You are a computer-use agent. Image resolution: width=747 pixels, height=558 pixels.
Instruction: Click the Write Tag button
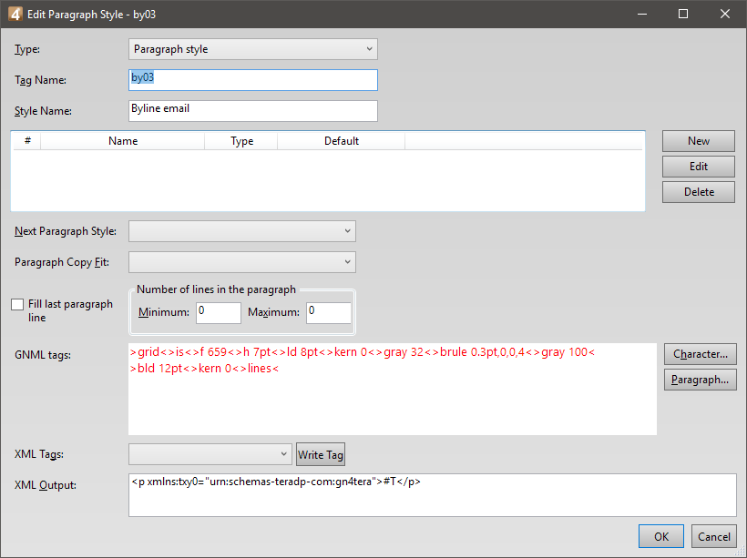pyautogui.click(x=320, y=455)
